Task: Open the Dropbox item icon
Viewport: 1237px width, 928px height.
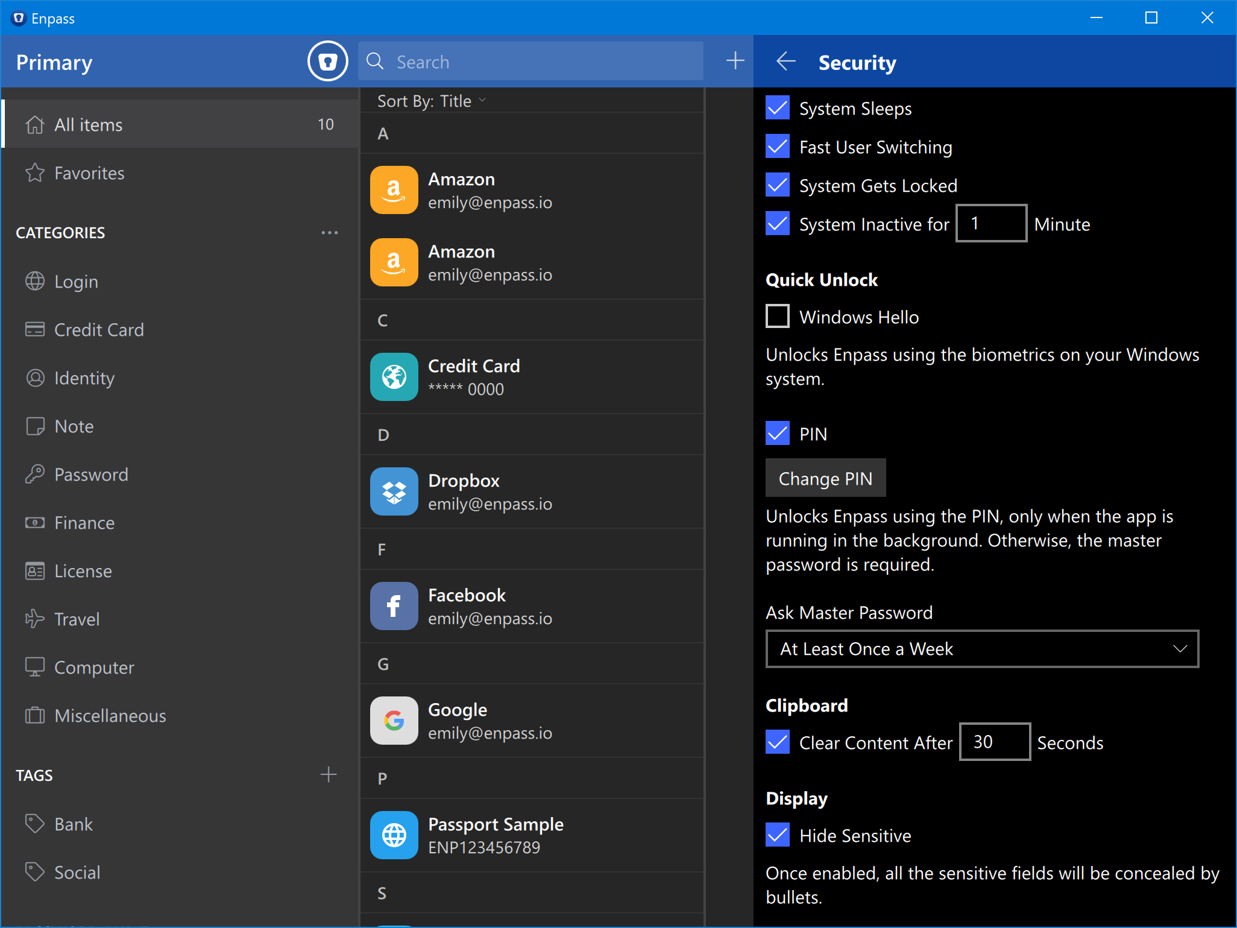Action: point(394,491)
